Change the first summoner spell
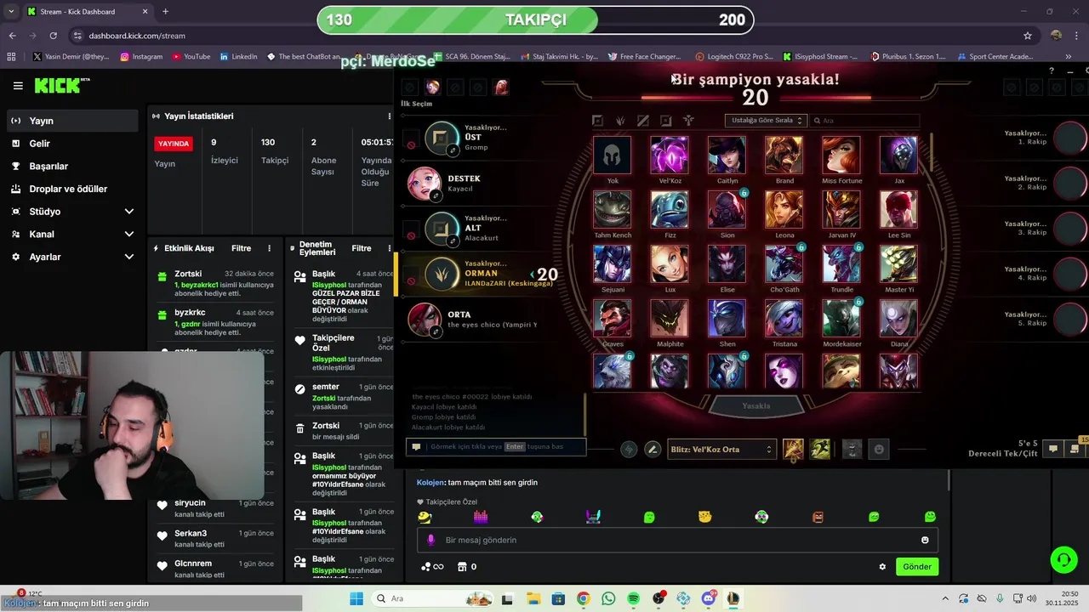This screenshot has width=1089, height=612. point(793,449)
